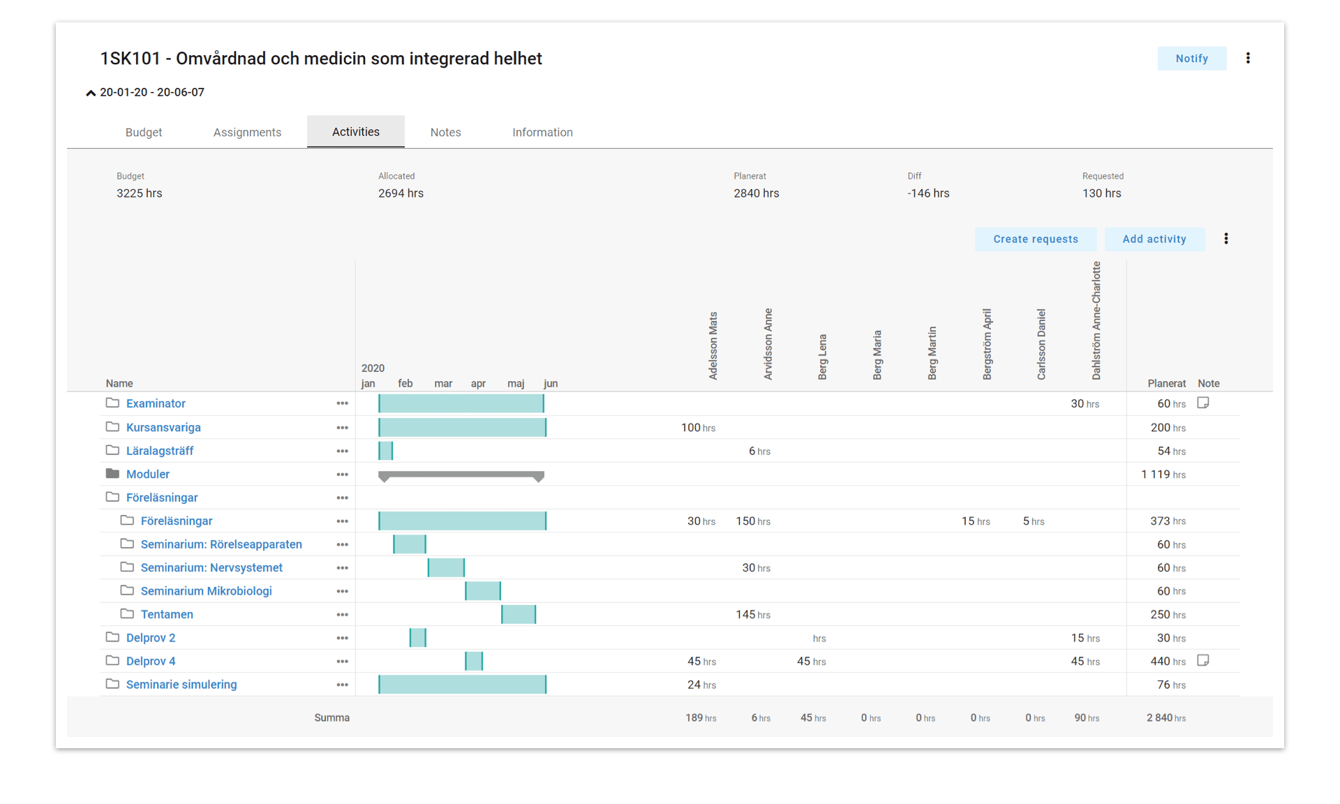1340x804 pixels.
Task: Open the overflow menu next to Notify
Action: point(1248,58)
